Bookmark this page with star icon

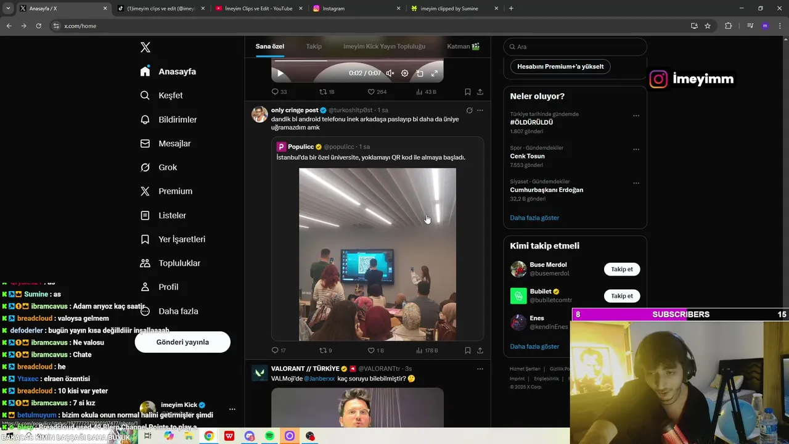[708, 26]
